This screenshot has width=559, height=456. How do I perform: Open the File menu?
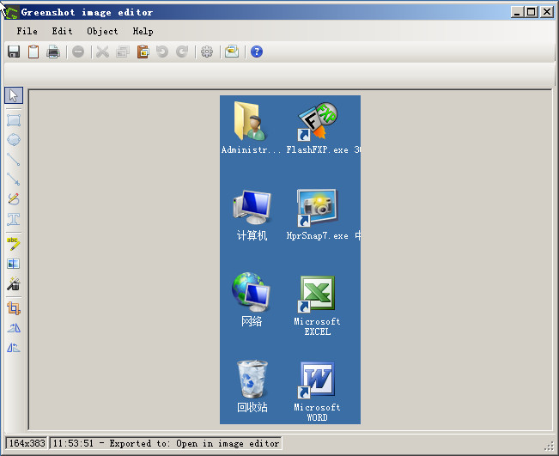pos(27,32)
